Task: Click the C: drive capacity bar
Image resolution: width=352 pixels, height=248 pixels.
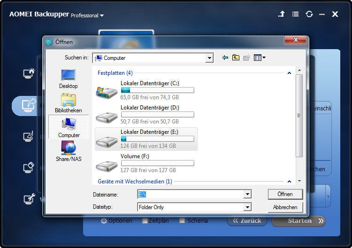Action: click(157, 90)
